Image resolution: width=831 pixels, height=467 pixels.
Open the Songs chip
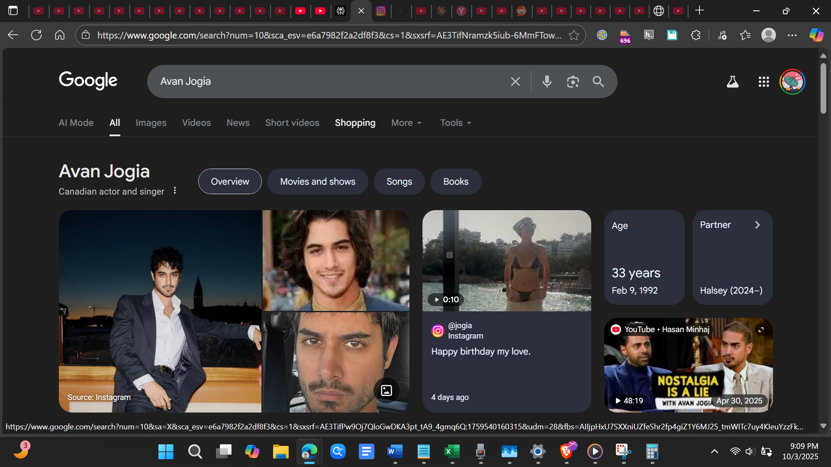pyautogui.click(x=399, y=182)
